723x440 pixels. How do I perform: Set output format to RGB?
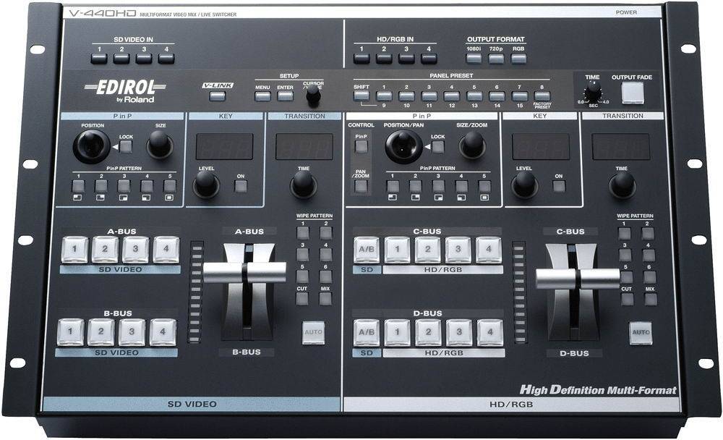pyautogui.click(x=518, y=58)
